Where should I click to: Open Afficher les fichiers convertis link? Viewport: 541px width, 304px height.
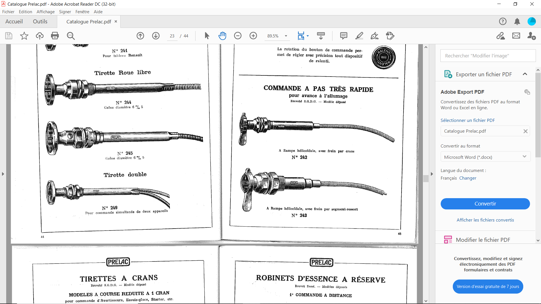tap(485, 220)
